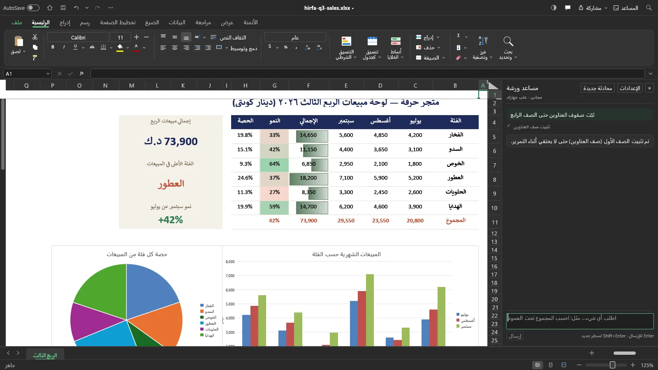Image resolution: width=658 pixels, height=370 pixels.
Task: Open Conditional Formatting menu
Action: (346, 48)
